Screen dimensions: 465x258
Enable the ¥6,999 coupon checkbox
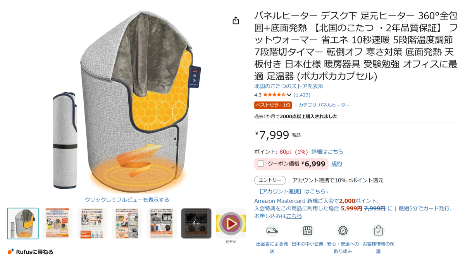tap(261, 164)
